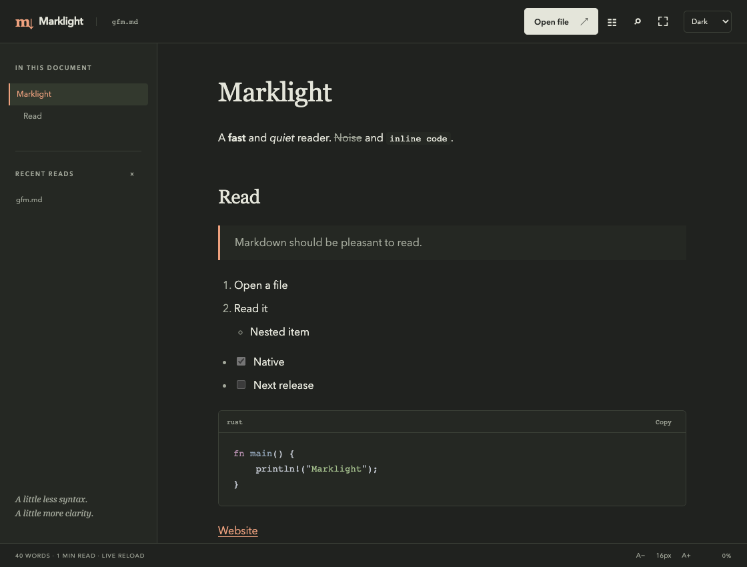This screenshot has width=747, height=567.
Task: Click the IN THIS DOCUMENT sidebar header
Action: click(53, 68)
